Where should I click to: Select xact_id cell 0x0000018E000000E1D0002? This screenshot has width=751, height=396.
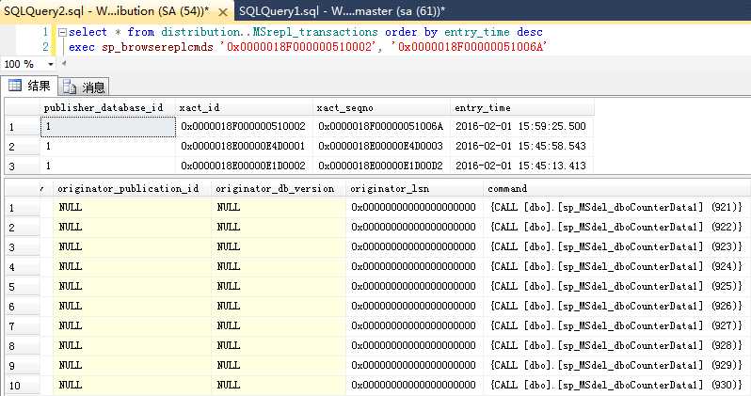click(x=245, y=166)
